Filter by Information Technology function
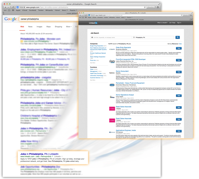The width and height of the screenshot is (199, 179). pos(97,76)
